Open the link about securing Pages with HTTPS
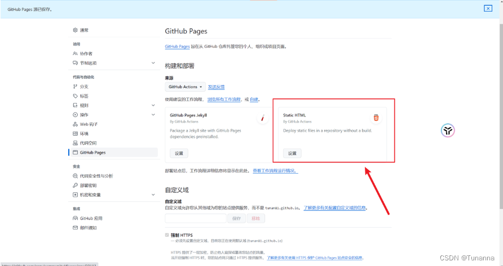The image size is (503, 266). pos(315,258)
